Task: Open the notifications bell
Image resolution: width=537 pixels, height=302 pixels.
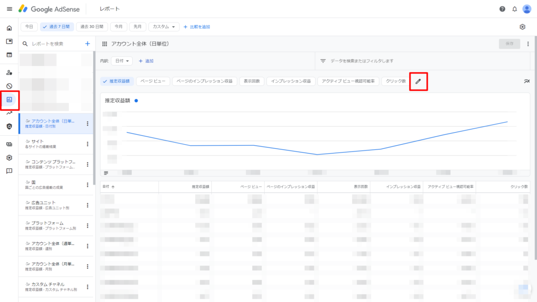Action: [514, 9]
